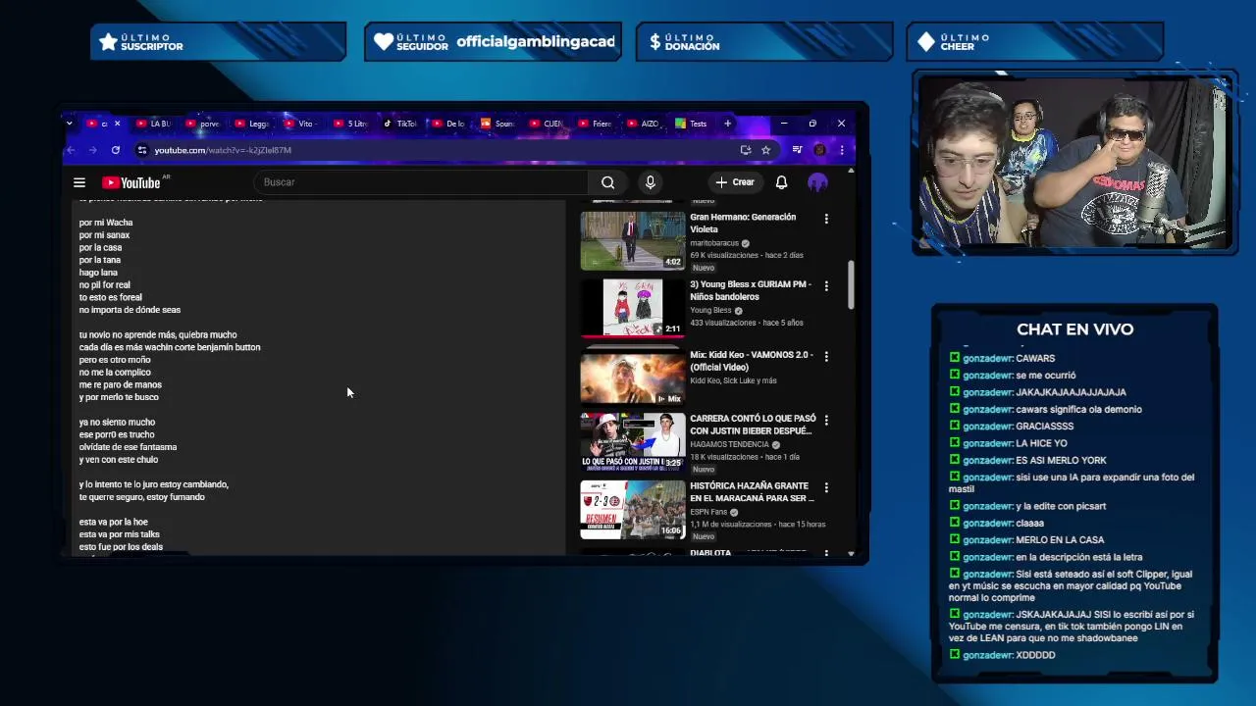Open Young Bless Niños bandoleros thumbnail
Screen dimensions: 1256x706
pyautogui.click(x=633, y=308)
